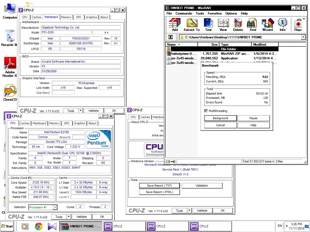Screen dimensions: 310x232
Task: Sort WinRAR list by Modified column
Action: pyautogui.click(x=265, y=44)
